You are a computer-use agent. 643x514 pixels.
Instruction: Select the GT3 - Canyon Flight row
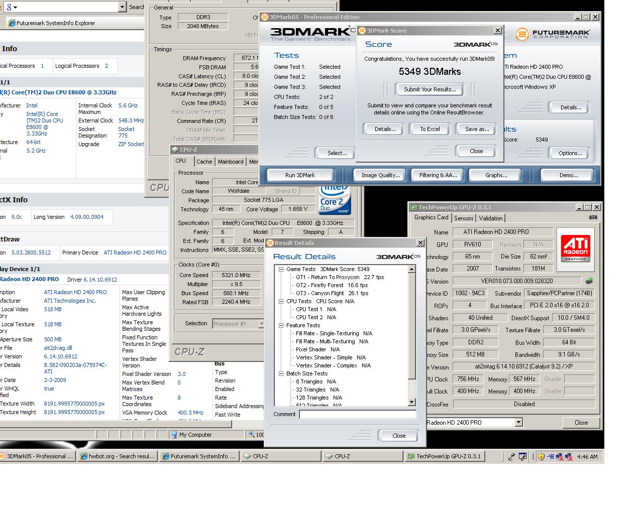(332, 293)
